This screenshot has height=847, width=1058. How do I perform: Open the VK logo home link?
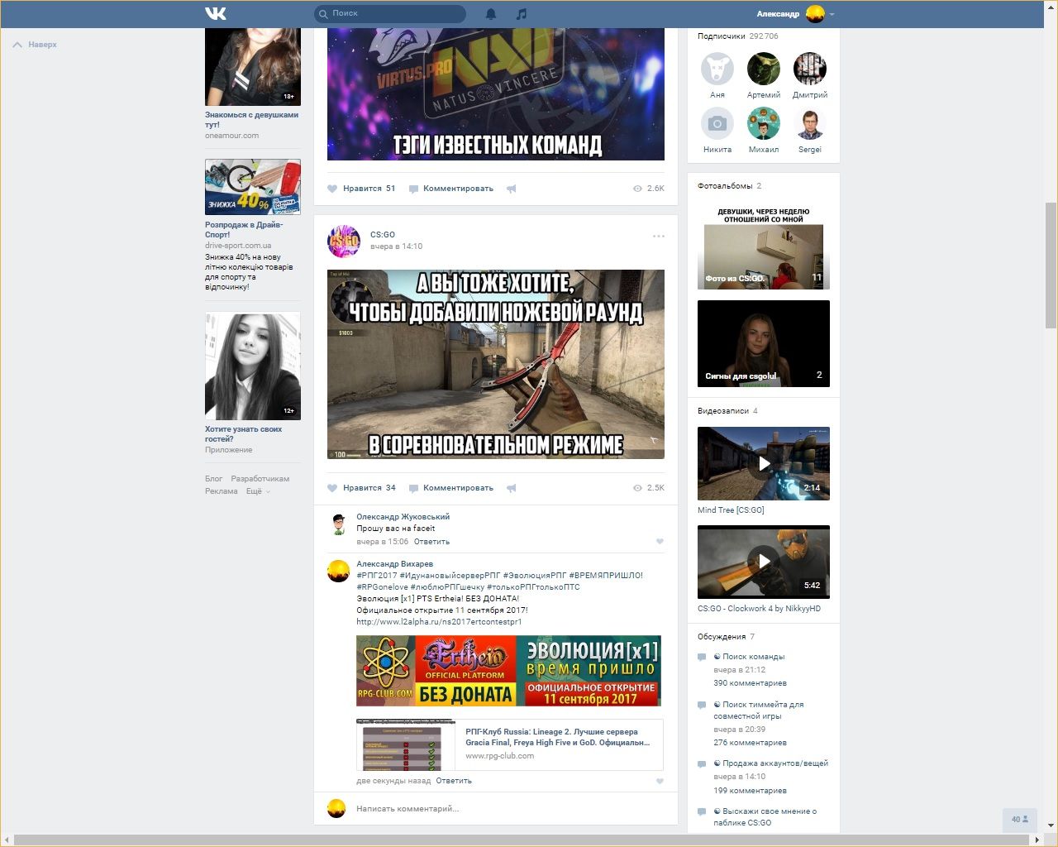pyautogui.click(x=216, y=13)
